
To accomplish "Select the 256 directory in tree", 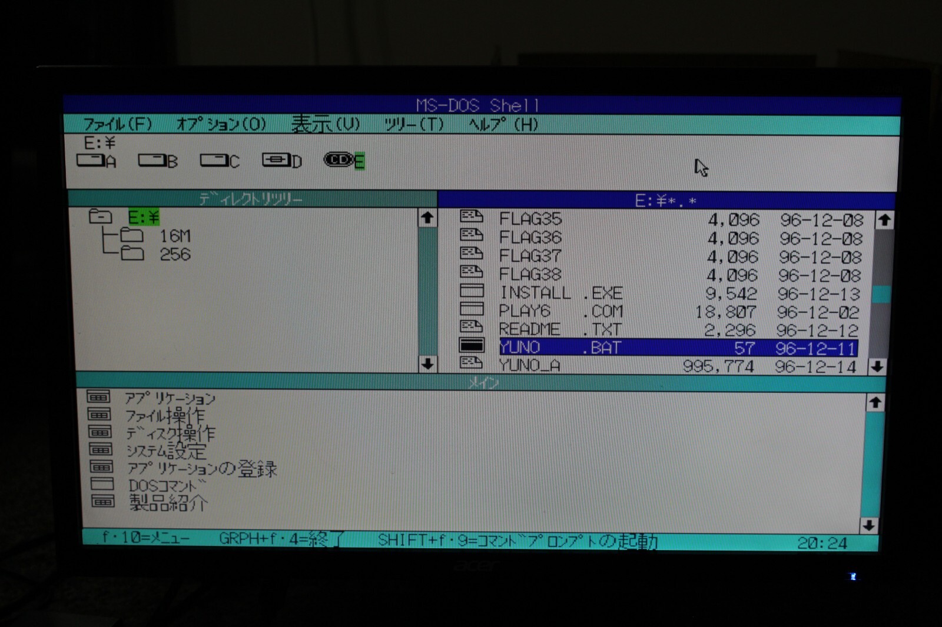I will pos(175,254).
